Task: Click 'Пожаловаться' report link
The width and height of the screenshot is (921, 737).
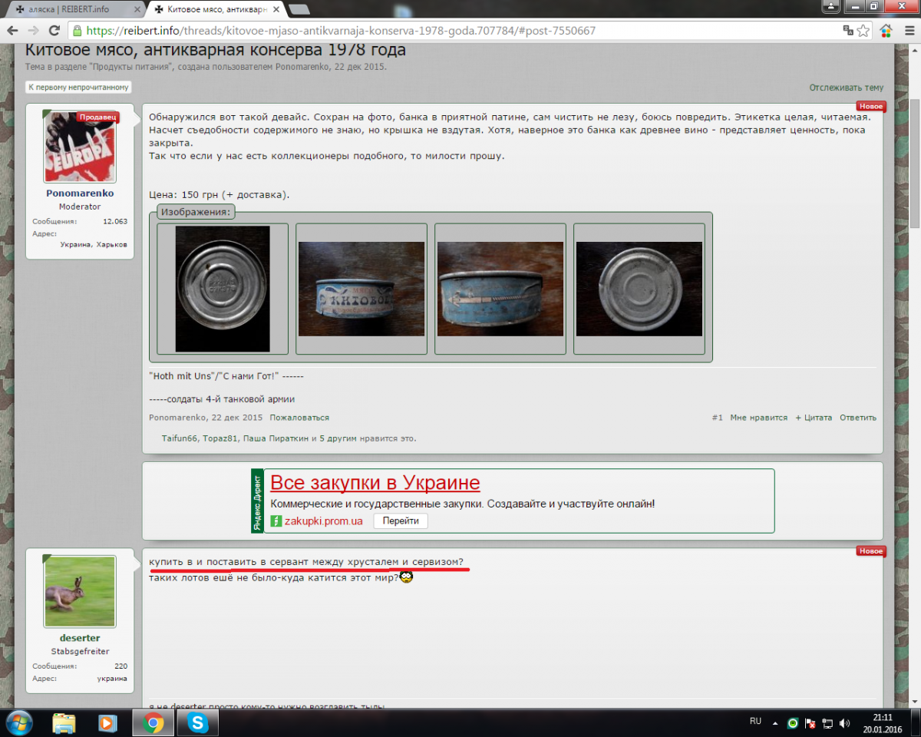Action: click(x=299, y=418)
